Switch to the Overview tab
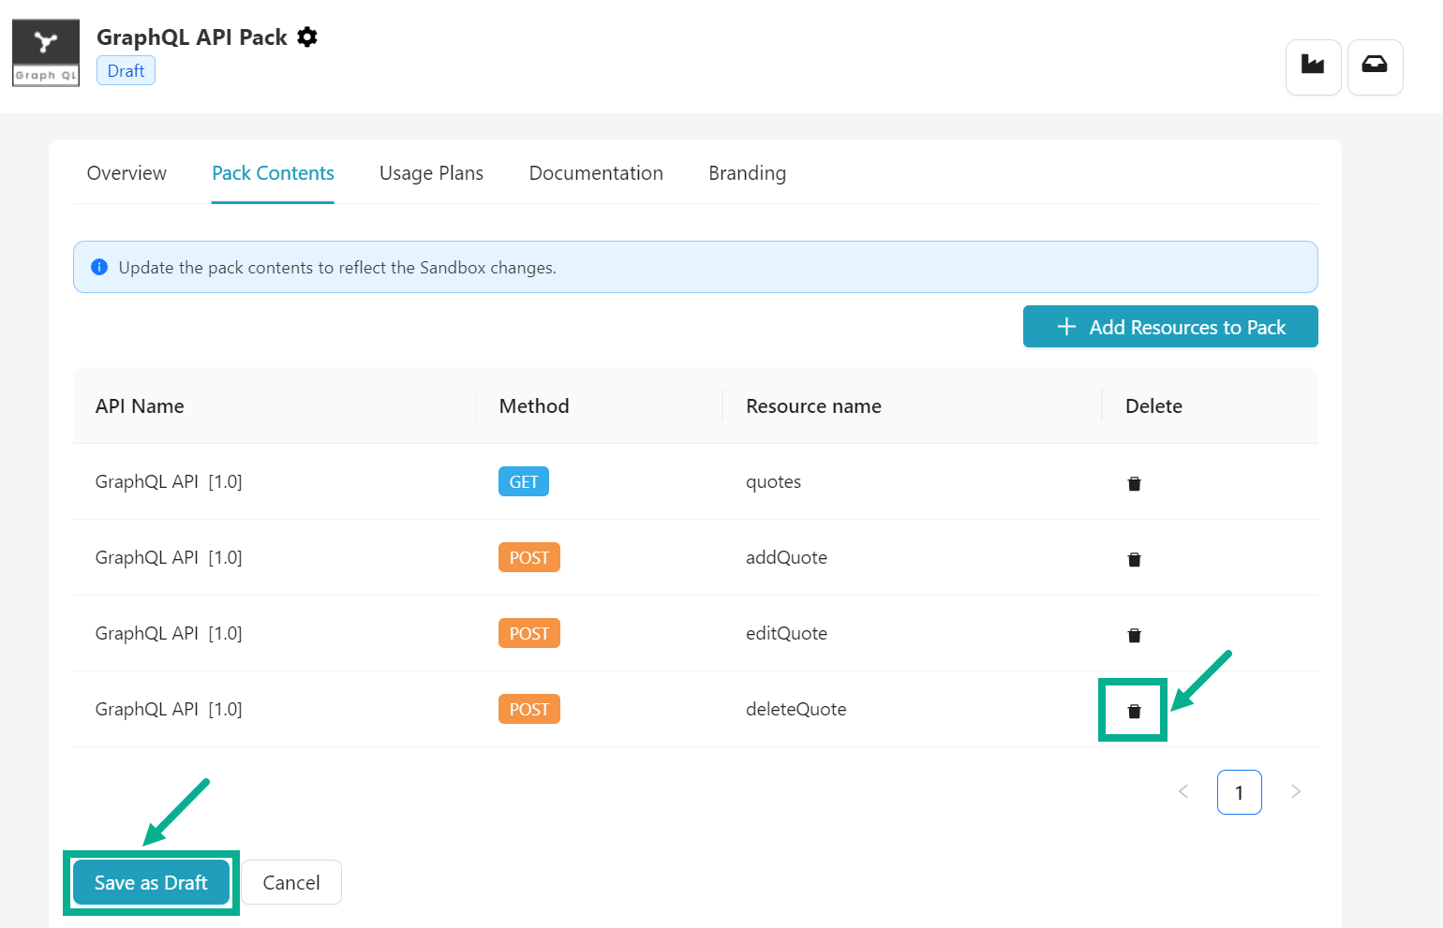This screenshot has width=1443, height=928. coord(126,173)
